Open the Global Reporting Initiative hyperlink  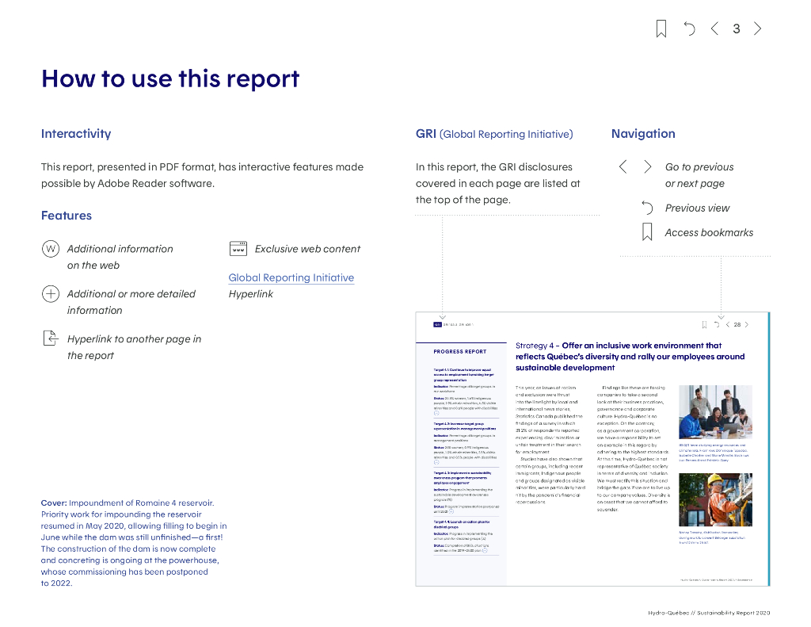coord(291,277)
